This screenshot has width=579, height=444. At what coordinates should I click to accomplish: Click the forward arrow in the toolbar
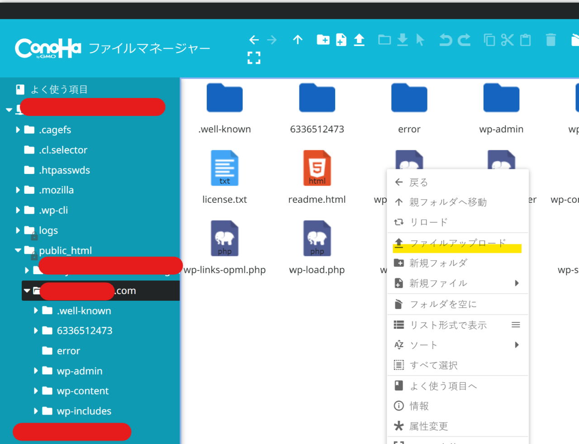coord(272,40)
